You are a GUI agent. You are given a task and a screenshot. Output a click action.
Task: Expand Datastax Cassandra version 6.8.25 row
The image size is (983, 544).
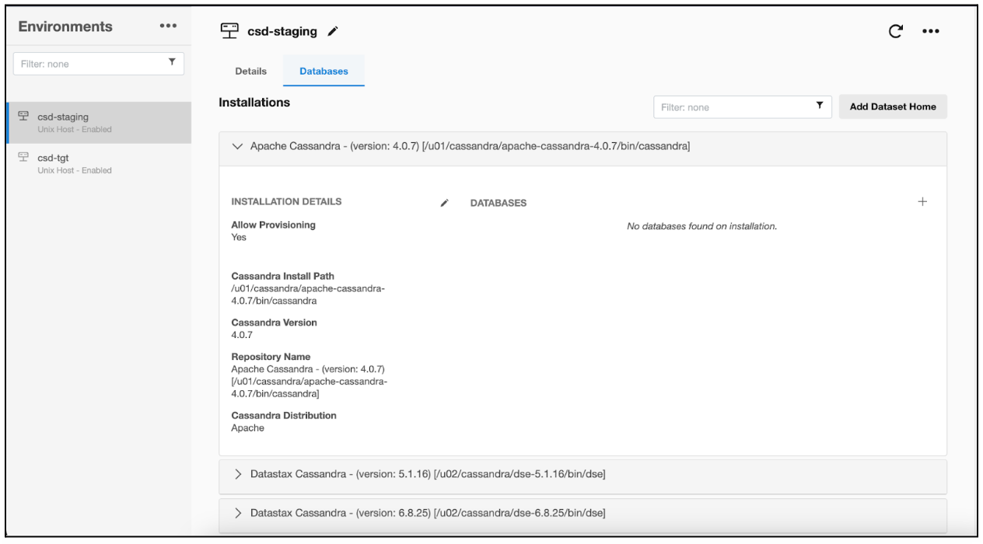[x=237, y=513]
